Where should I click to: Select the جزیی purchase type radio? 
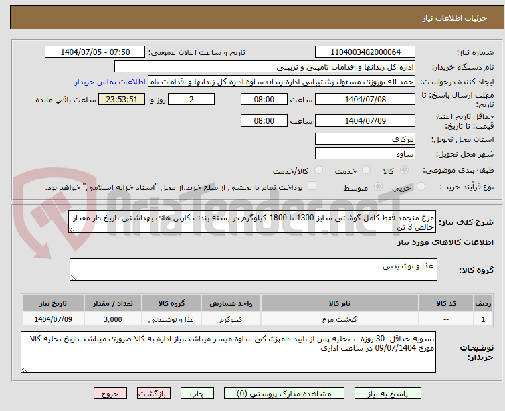point(380,187)
